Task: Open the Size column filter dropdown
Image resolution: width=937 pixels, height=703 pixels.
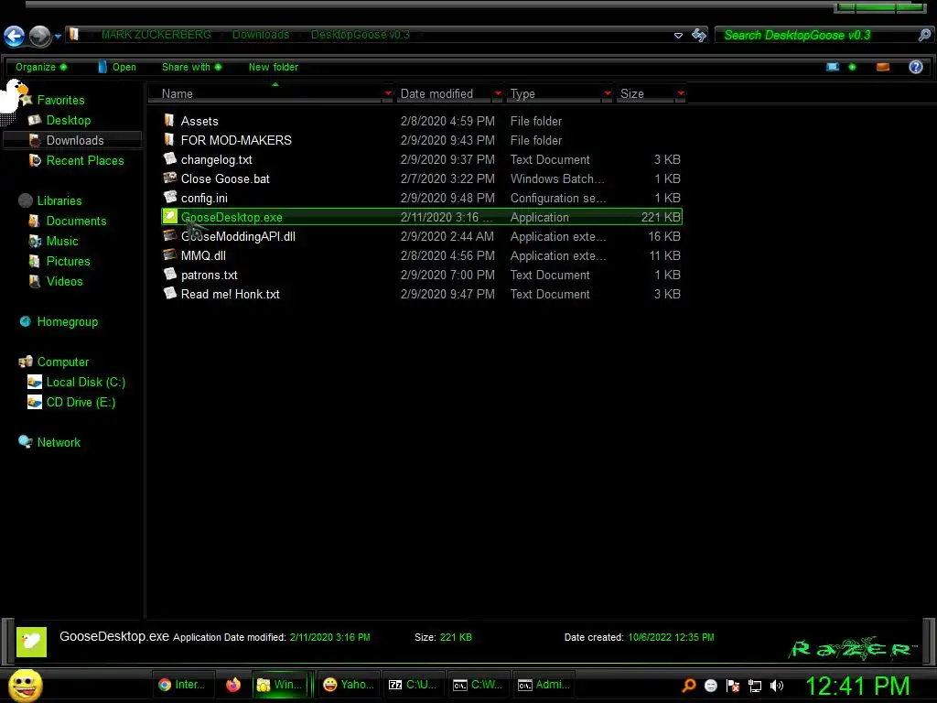Action: pyautogui.click(x=680, y=93)
